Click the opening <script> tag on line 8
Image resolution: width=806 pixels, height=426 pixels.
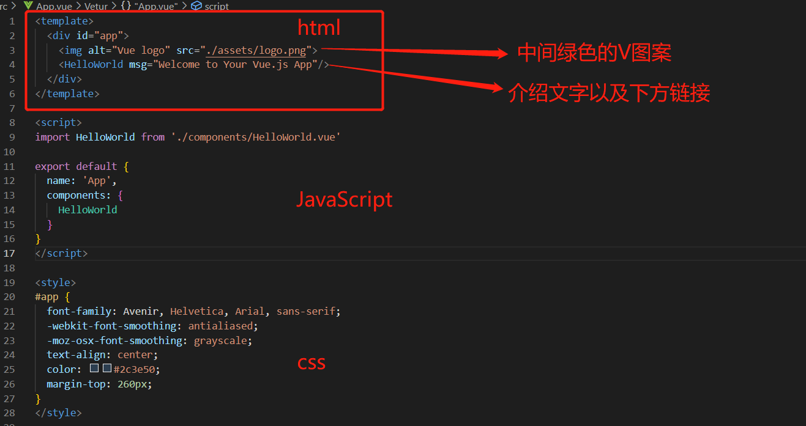(58, 122)
